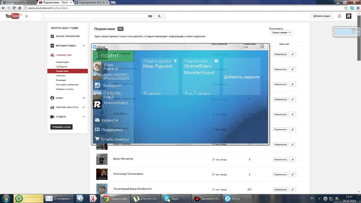Select Иван Рудской account in BTone

[113, 67]
